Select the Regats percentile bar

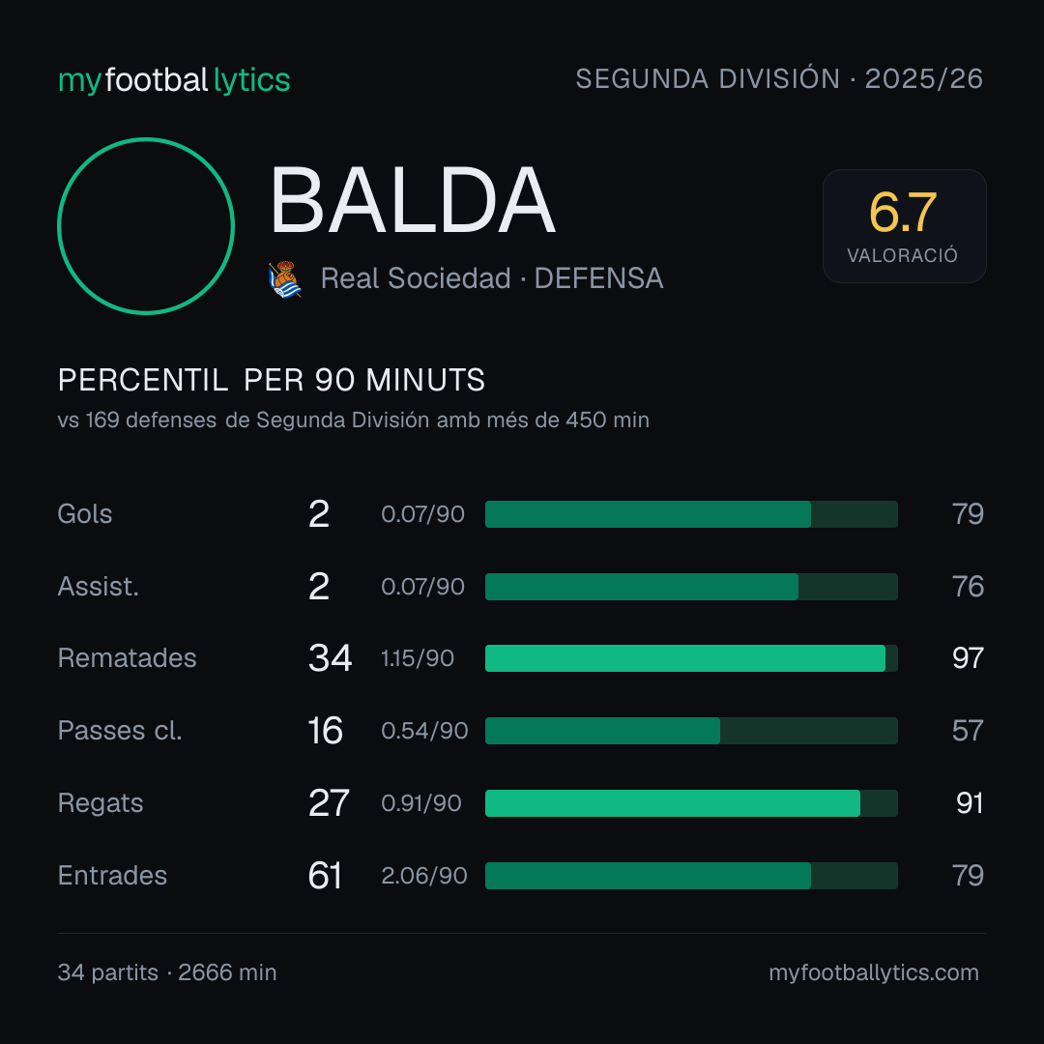click(x=691, y=803)
